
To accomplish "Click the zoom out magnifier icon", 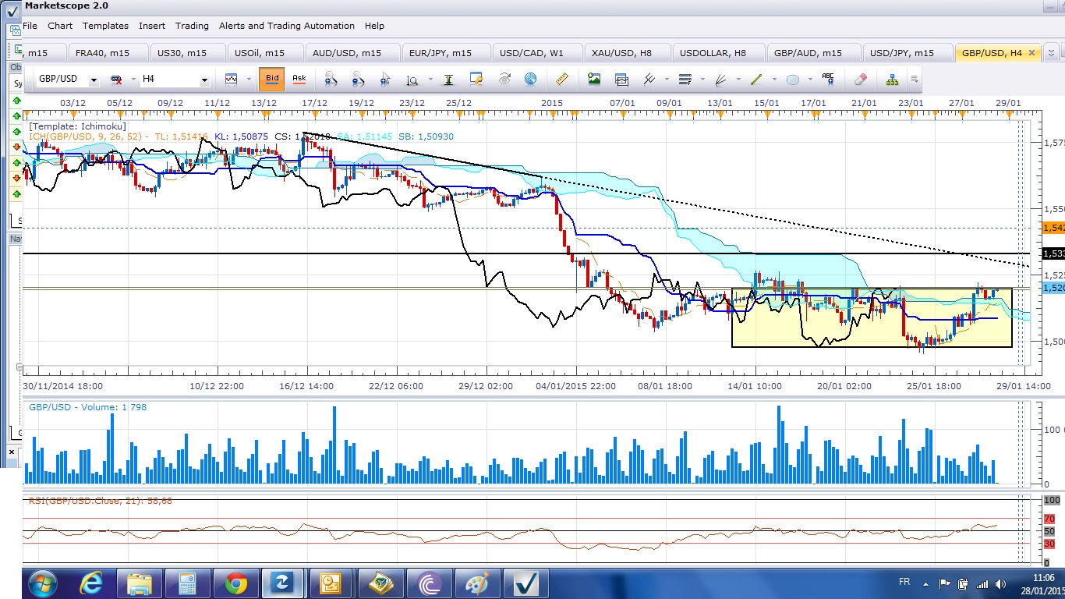I will (x=358, y=79).
